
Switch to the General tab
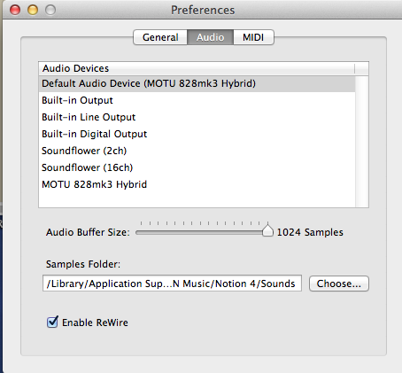160,37
